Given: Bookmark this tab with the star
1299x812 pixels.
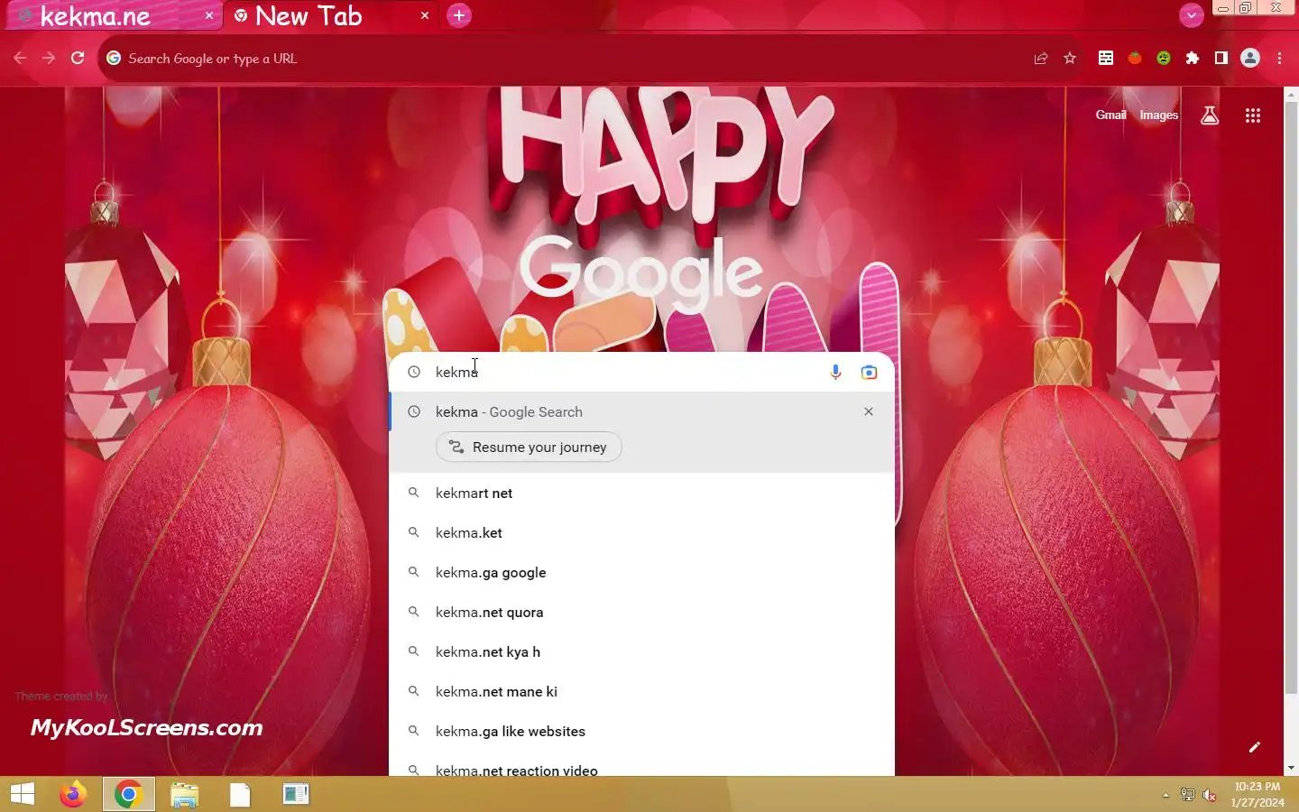Looking at the screenshot, I should [x=1070, y=59].
